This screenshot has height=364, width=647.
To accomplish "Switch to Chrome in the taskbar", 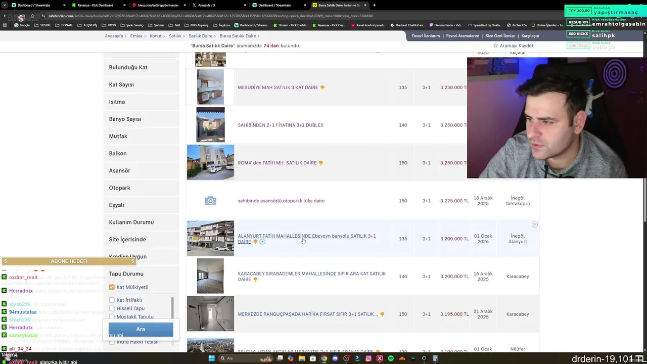I will coord(324,358).
